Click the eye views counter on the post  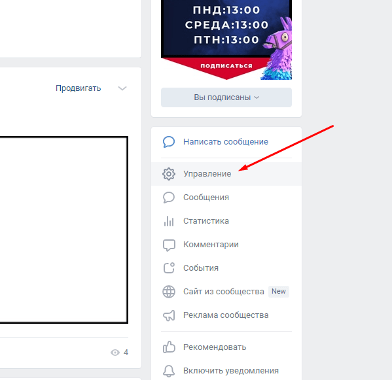pos(120,353)
